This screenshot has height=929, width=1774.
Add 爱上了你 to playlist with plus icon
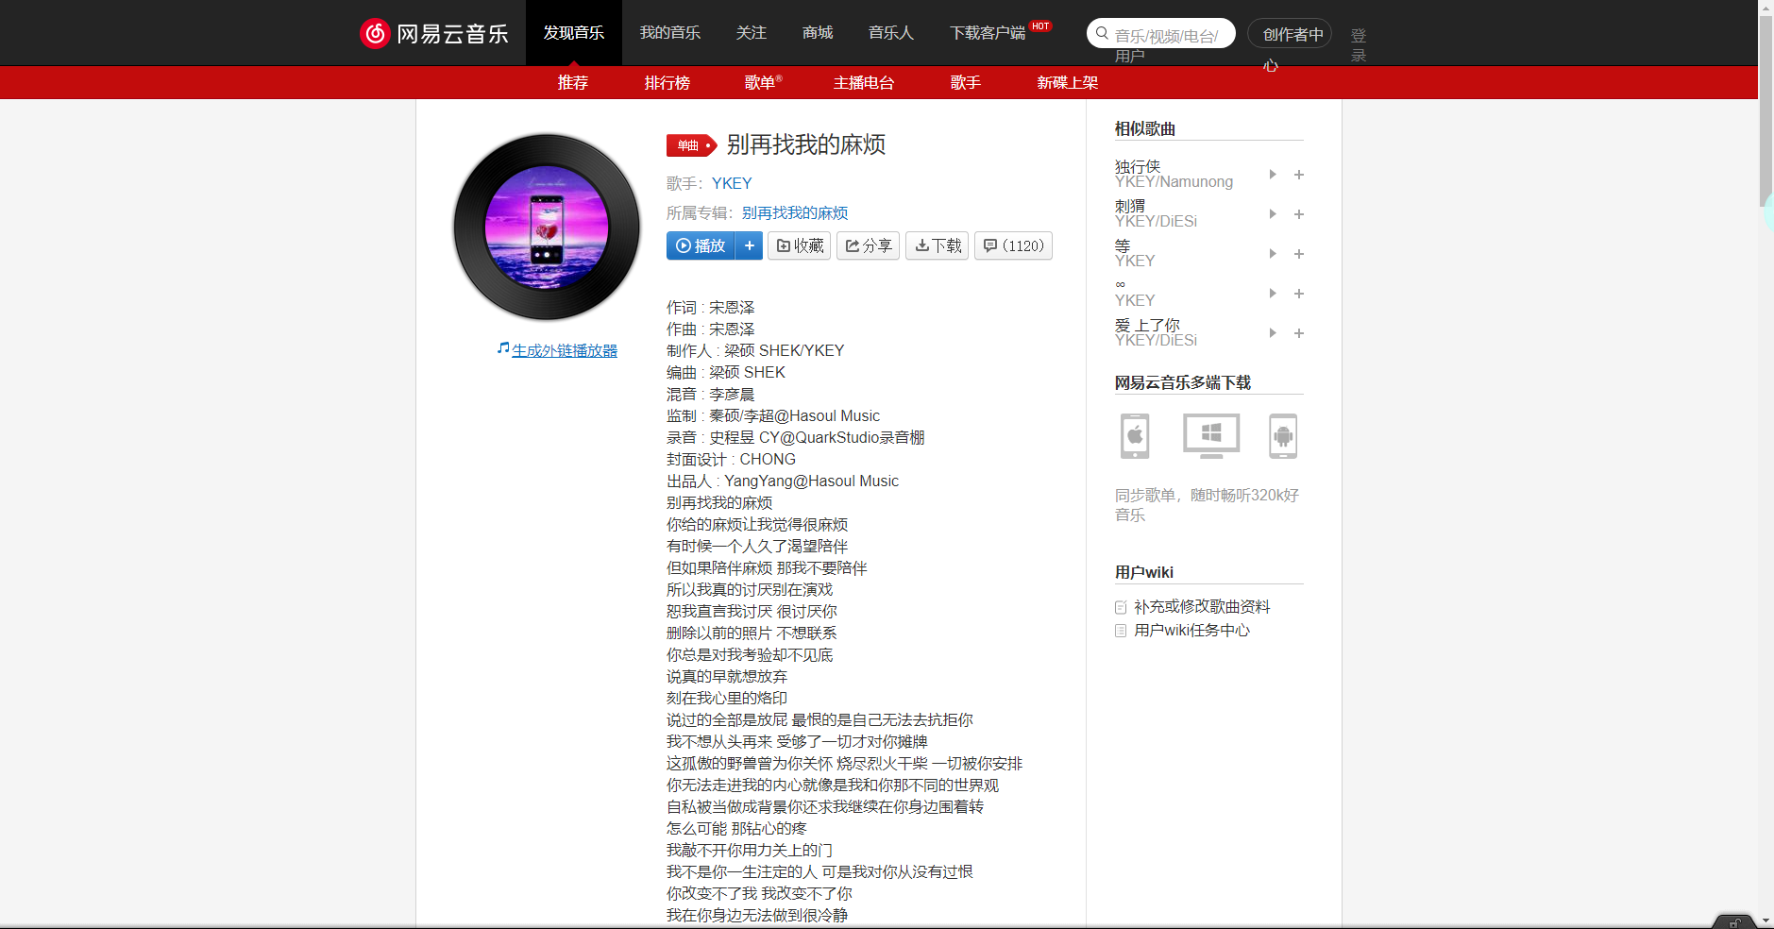[1299, 332]
